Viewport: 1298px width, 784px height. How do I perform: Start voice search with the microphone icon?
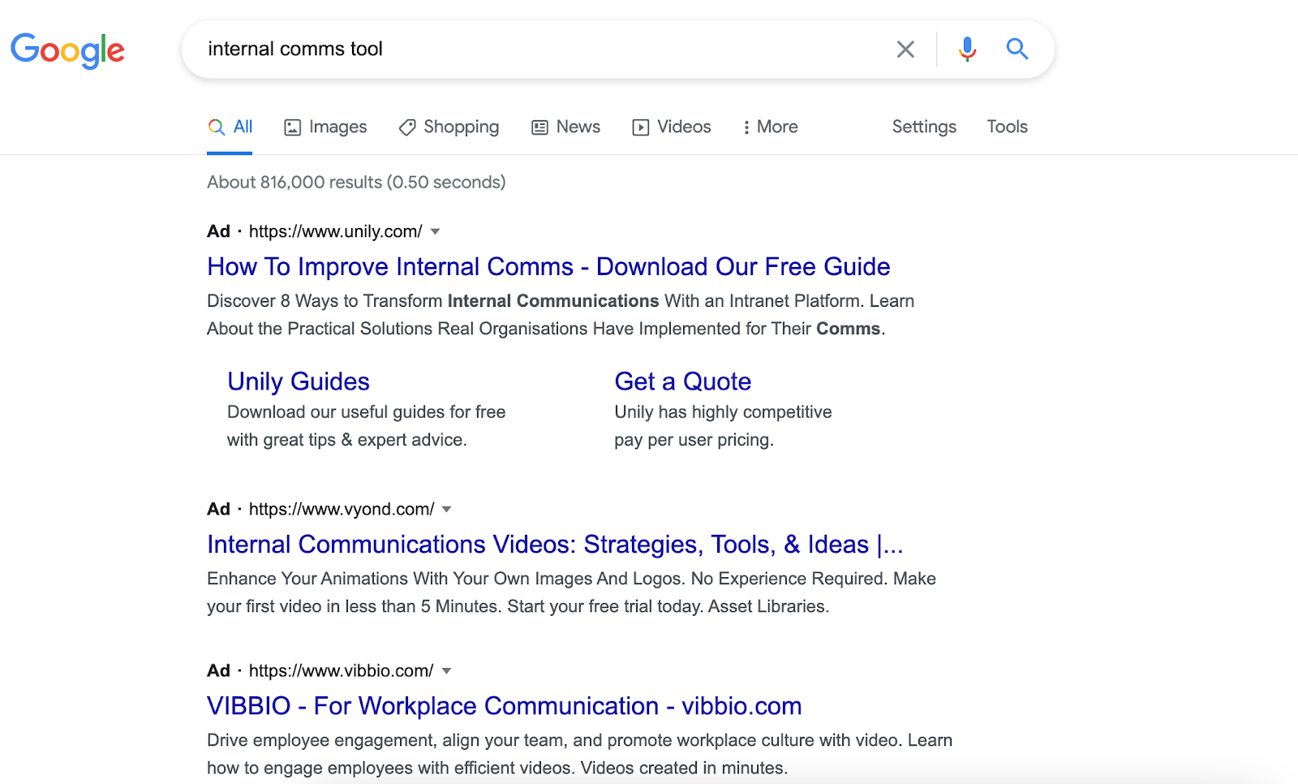pyautogui.click(x=967, y=50)
